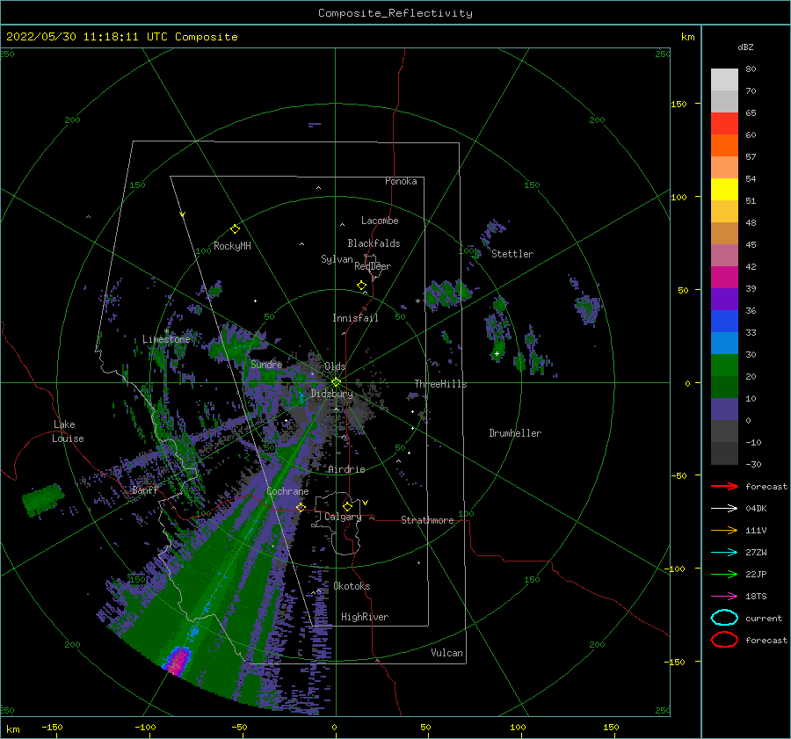Click the radar center diamond at Olds
The width and height of the screenshot is (791, 739).
click(x=336, y=382)
